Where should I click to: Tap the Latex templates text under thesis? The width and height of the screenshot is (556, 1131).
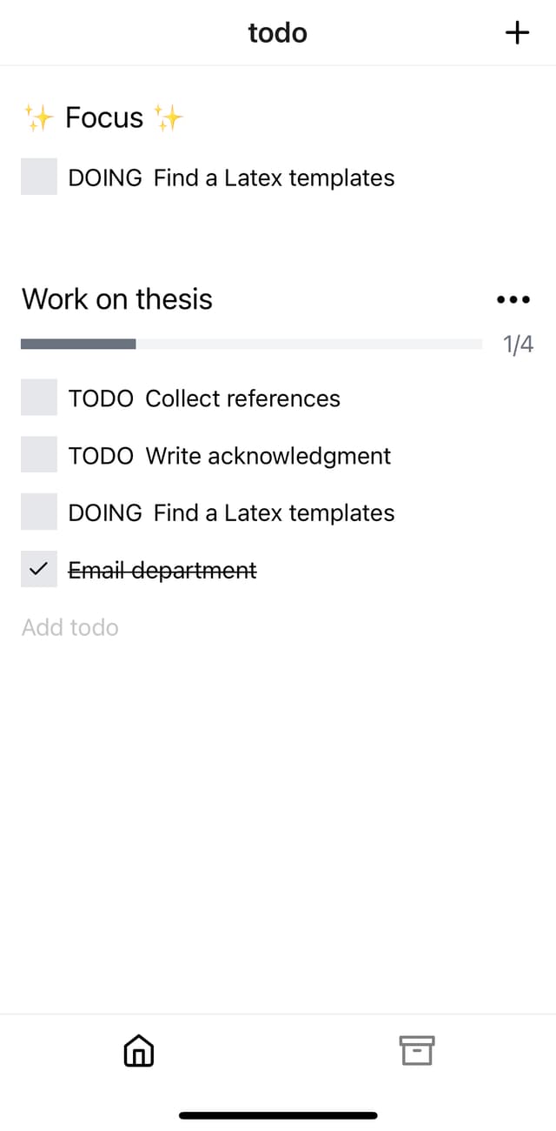[274, 513]
